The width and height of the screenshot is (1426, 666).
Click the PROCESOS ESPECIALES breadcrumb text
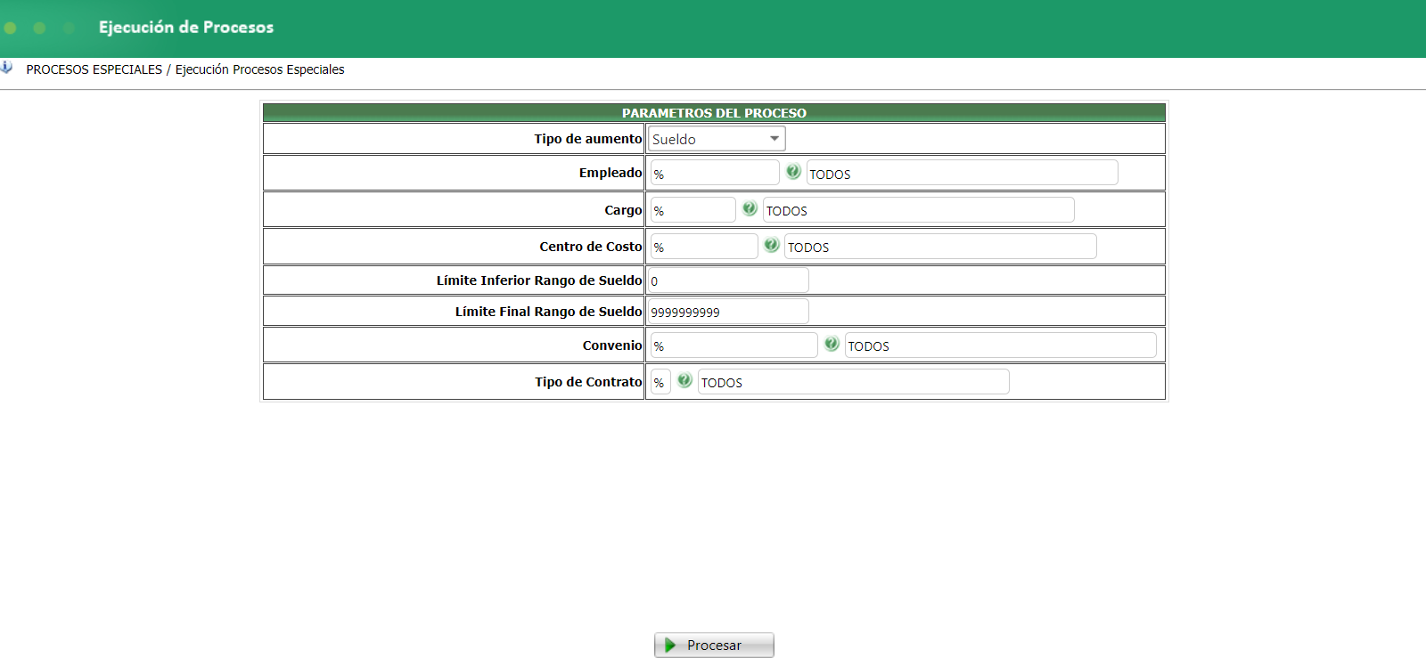pyautogui.click(x=94, y=69)
